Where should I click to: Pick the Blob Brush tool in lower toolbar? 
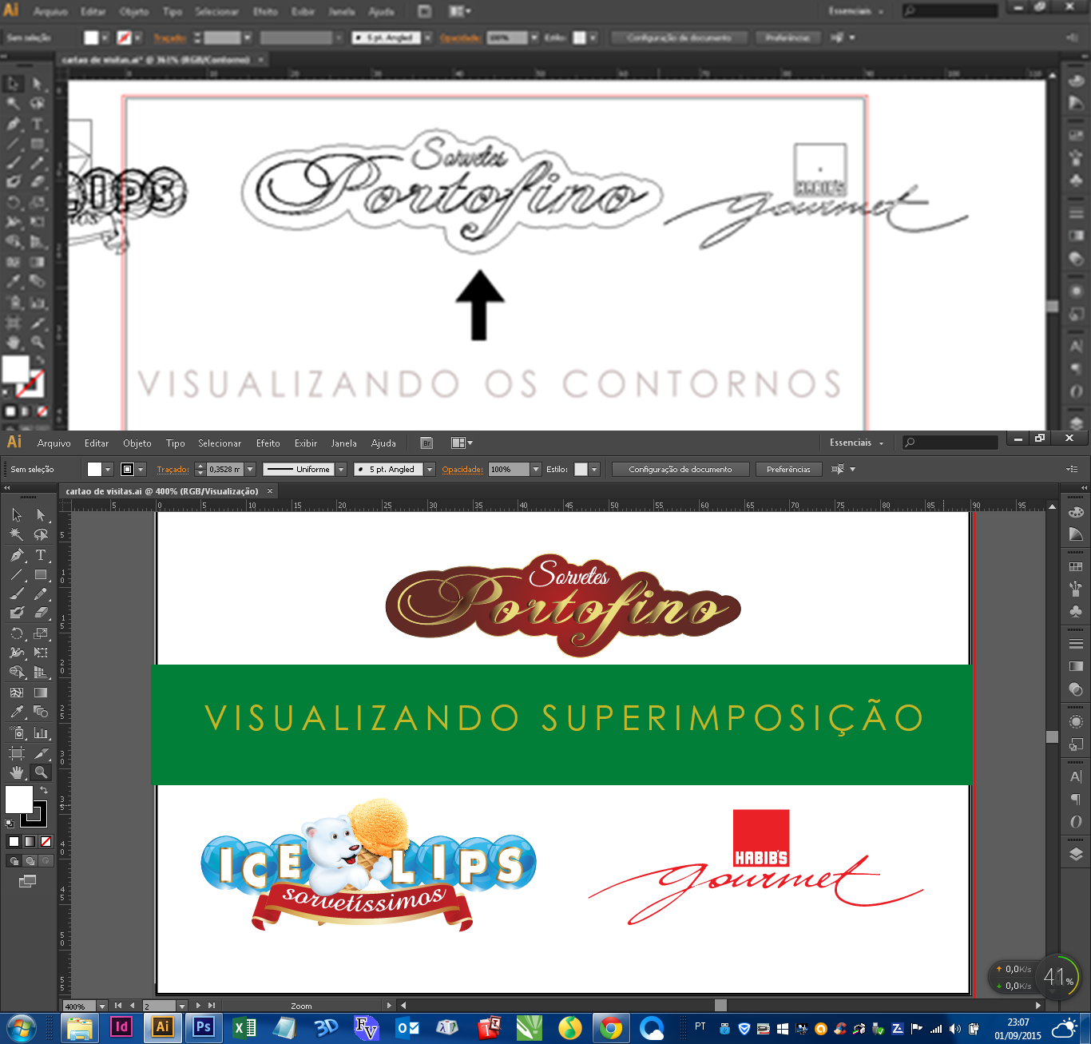tap(17, 613)
